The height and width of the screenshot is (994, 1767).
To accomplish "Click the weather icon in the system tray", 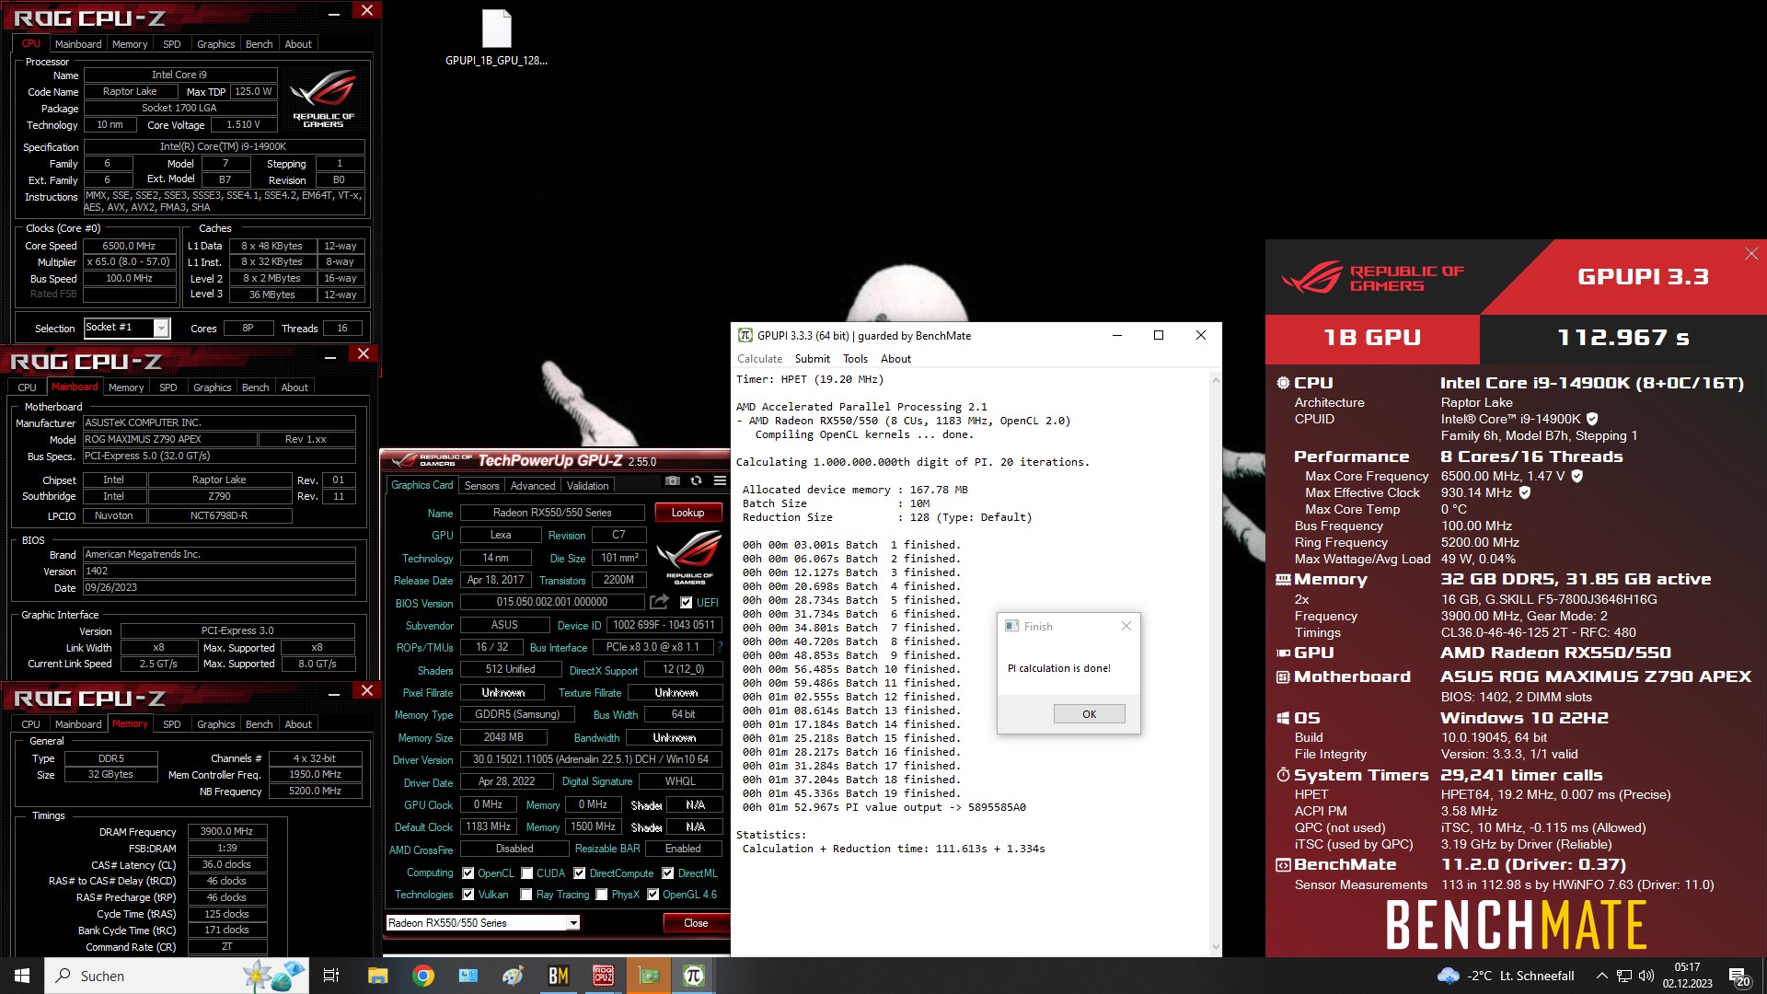I will pyautogui.click(x=1449, y=976).
